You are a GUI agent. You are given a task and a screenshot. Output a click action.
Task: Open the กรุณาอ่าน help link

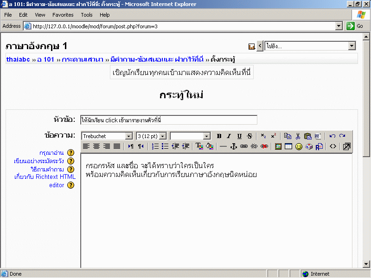click(51, 153)
